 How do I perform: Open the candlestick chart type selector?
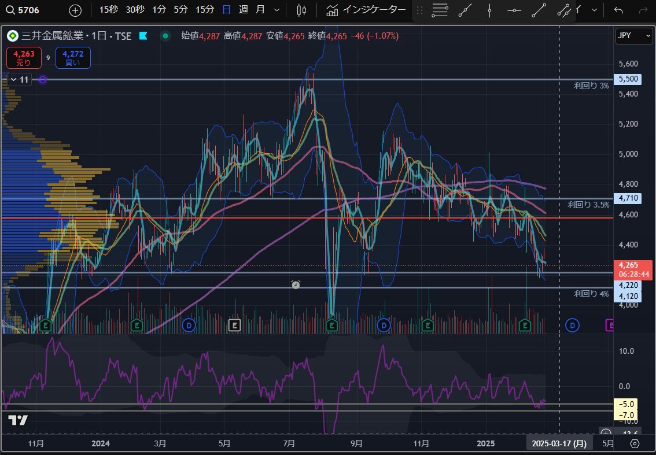301,10
